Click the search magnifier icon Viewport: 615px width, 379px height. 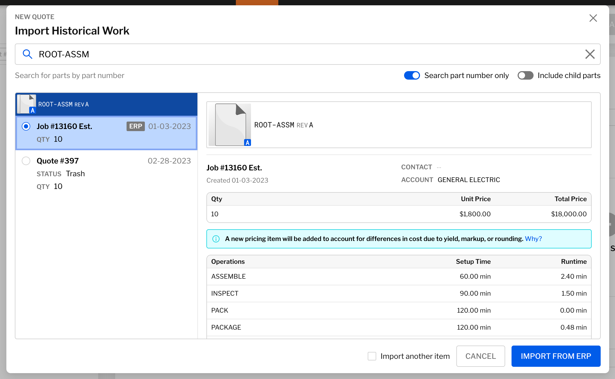[27, 54]
